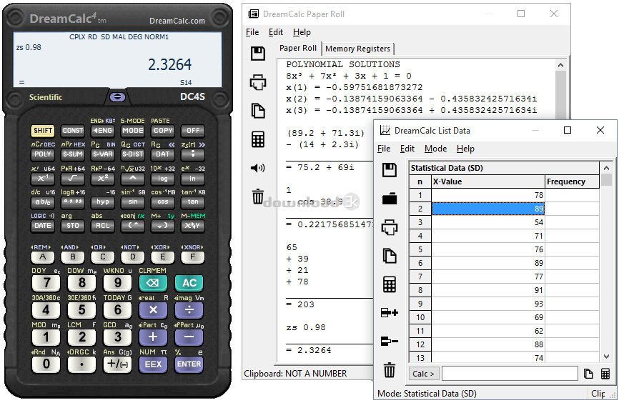The height and width of the screenshot is (403, 624).
Task: Click the OFF key on the calculator
Action: click(x=192, y=131)
